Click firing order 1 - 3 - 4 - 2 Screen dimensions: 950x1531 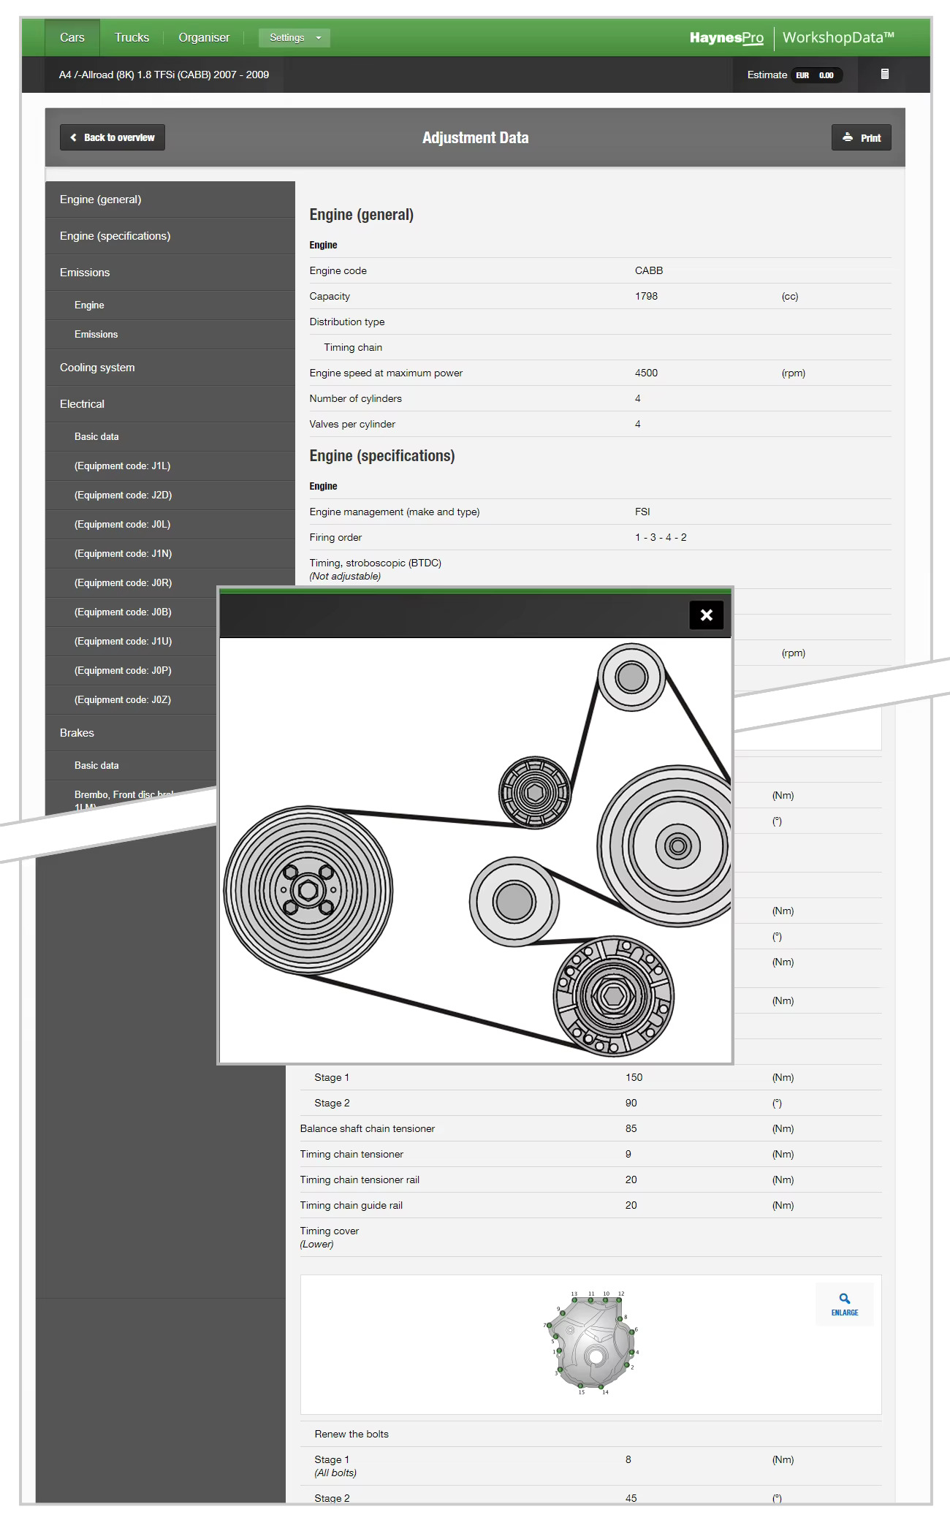coord(661,537)
